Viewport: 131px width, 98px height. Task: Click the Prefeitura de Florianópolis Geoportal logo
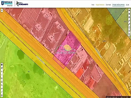[7, 4]
